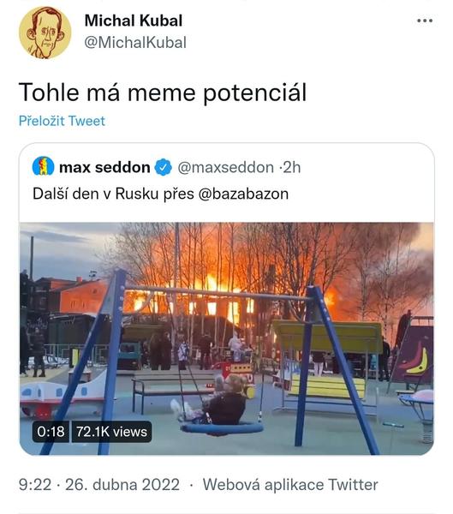Viewport: 453px width, 514px height.
Task: Click the child on the swing in the video
Action: [x=213, y=401]
